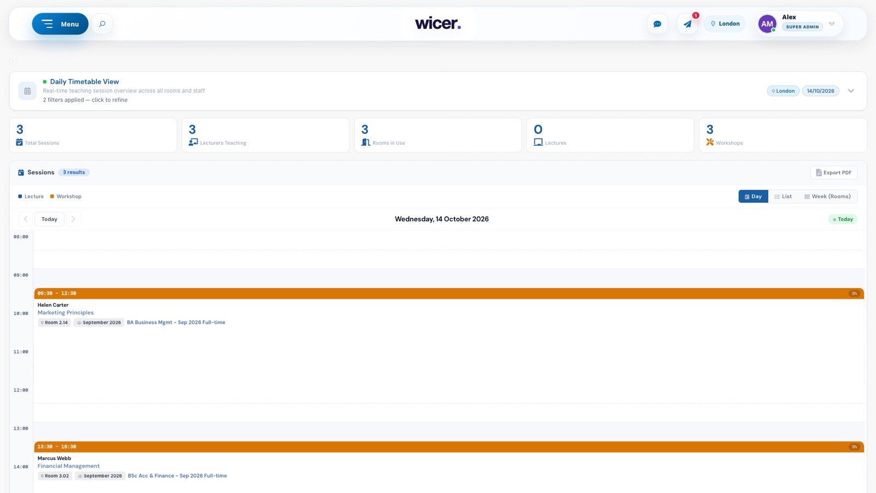Open the Marketing Principles session link
The width and height of the screenshot is (876, 493).
[66, 313]
